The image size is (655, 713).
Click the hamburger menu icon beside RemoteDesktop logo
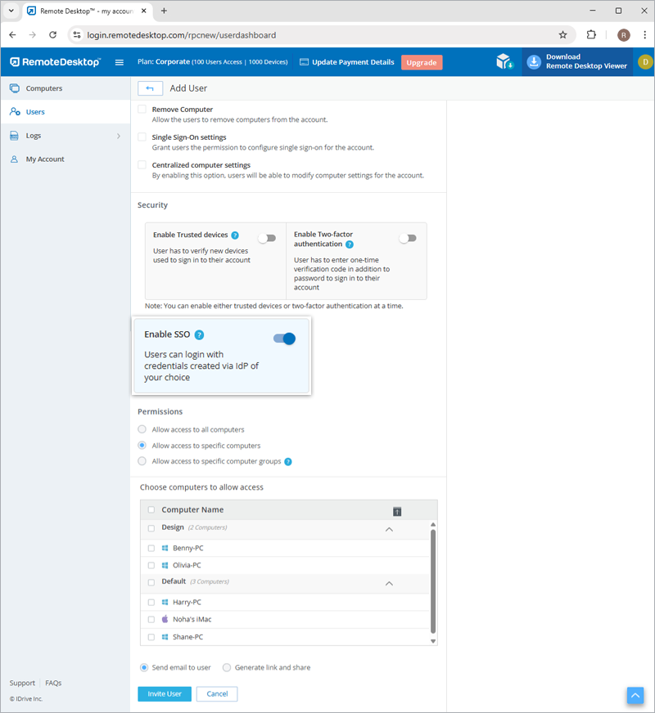[120, 62]
